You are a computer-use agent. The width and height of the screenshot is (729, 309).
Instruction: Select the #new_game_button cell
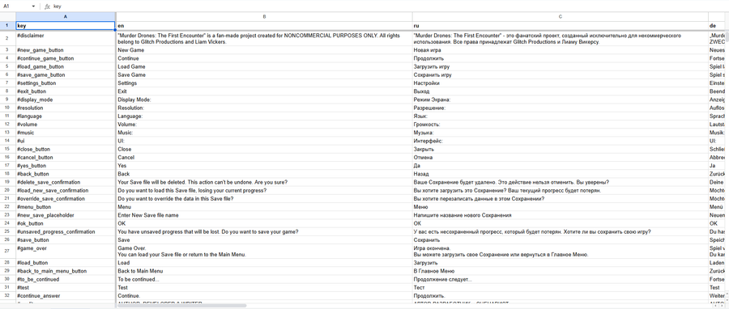tap(66, 49)
